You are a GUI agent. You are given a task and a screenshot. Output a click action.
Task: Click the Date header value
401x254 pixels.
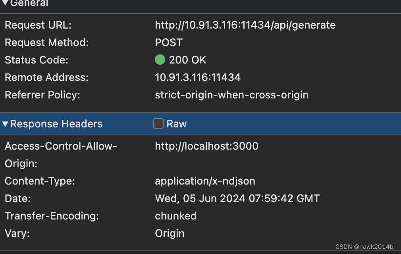(x=237, y=198)
